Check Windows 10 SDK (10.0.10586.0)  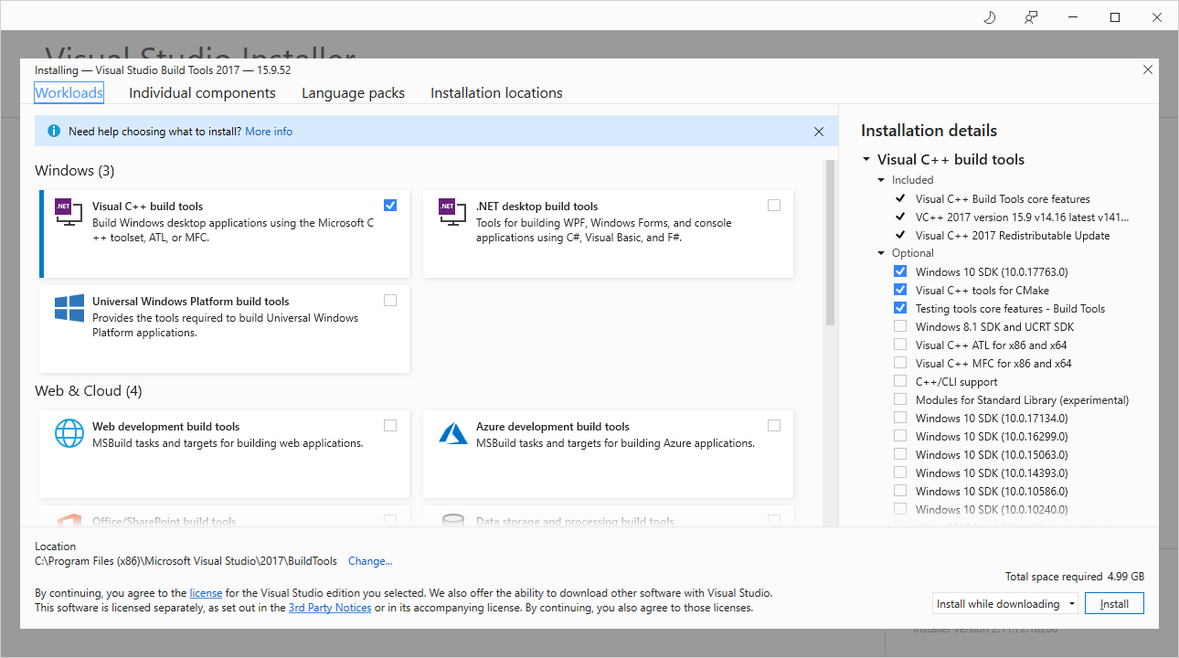coord(900,491)
